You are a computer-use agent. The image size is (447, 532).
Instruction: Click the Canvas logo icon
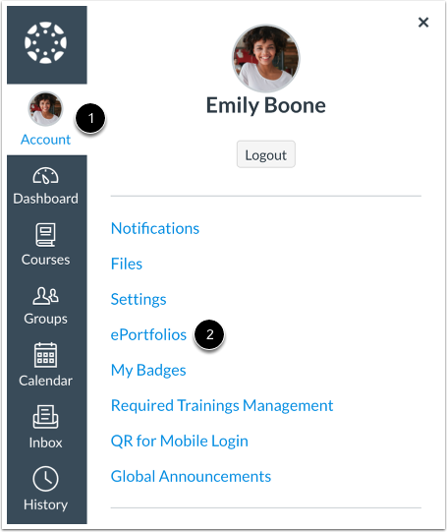(46, 42)
